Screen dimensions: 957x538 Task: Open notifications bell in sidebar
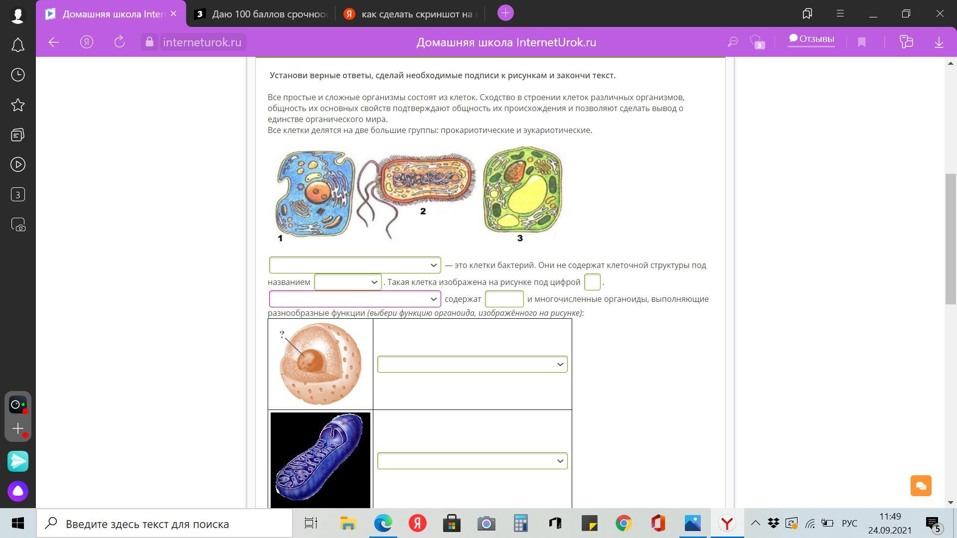[x=18, y=45]
